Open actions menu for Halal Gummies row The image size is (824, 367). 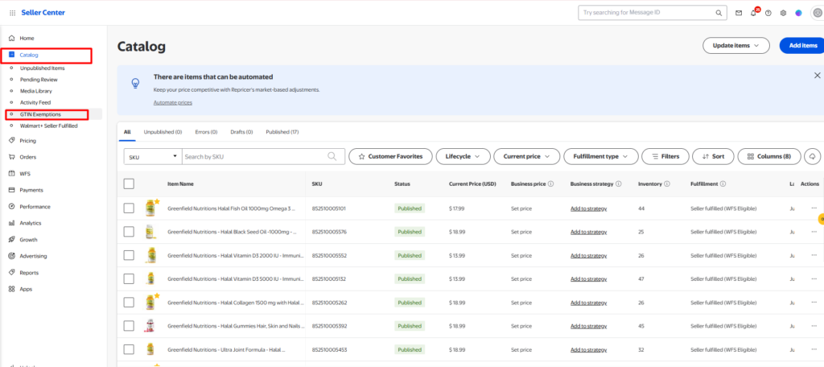coord(814,326)
